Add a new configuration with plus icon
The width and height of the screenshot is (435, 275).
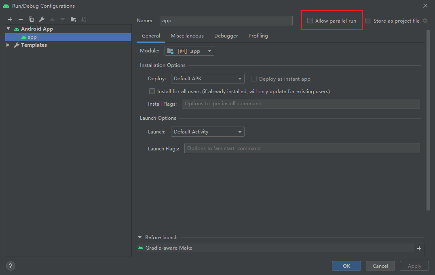coord(10,19)
